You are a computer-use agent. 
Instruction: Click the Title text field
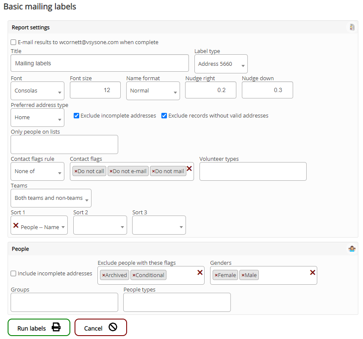click(100, 63)
